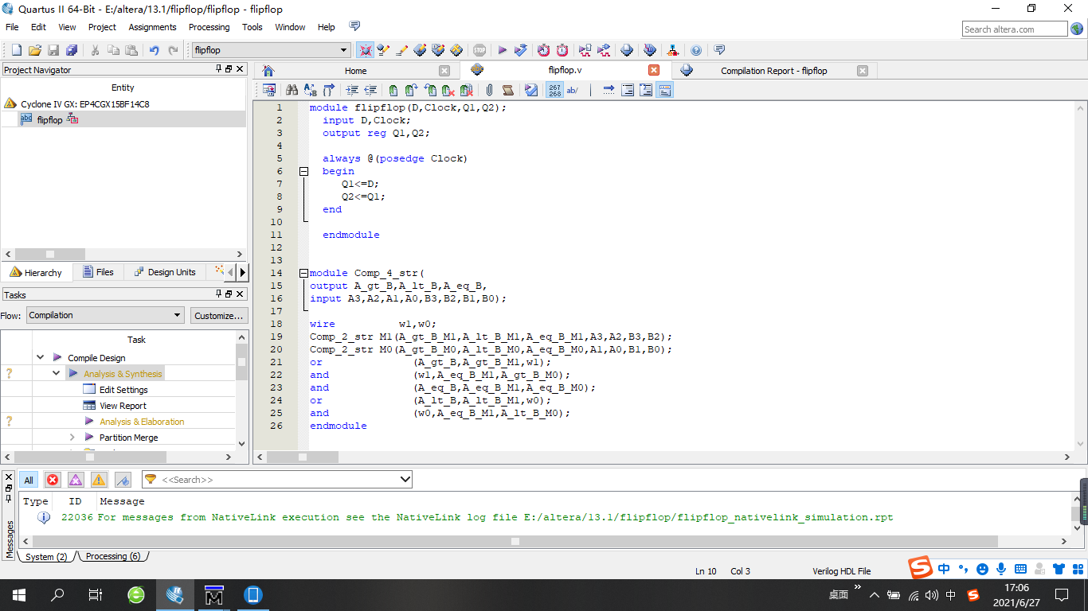
Task: Expand the Partition Merge task
Action: [x=72, y=438]
